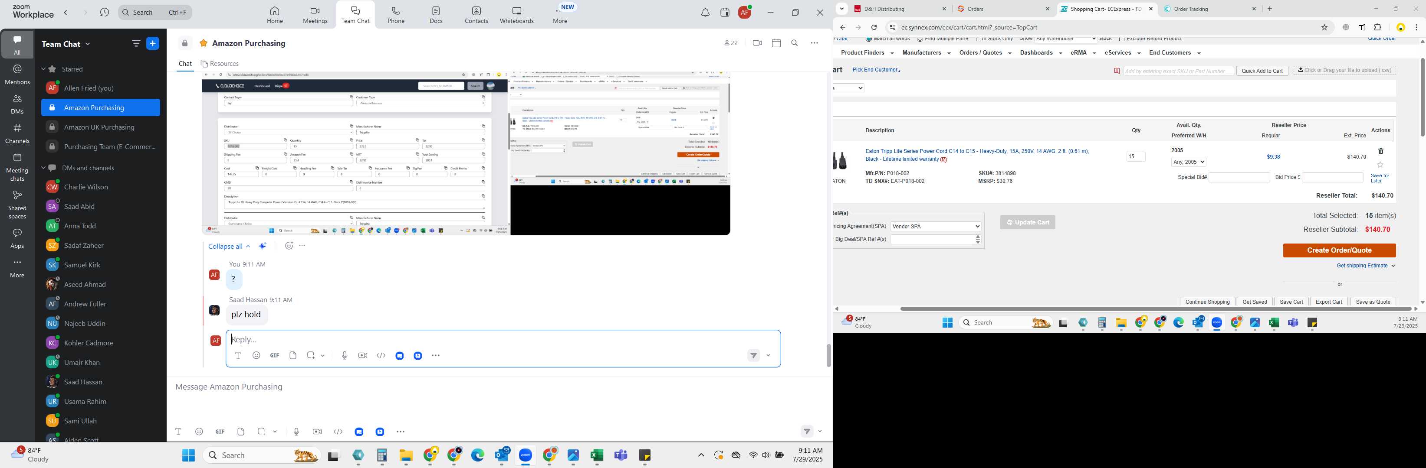Search within Amazon Purchasing chat

tap(795, 43)
